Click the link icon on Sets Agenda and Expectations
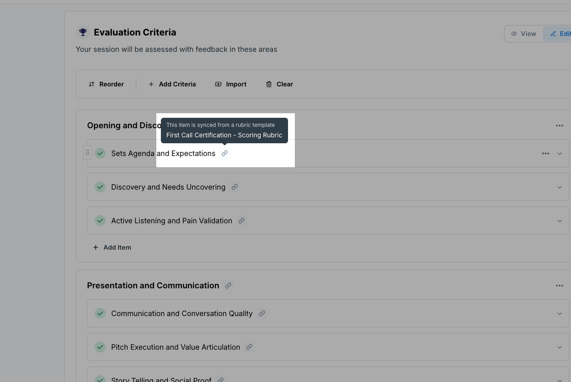 coord(224,153)
